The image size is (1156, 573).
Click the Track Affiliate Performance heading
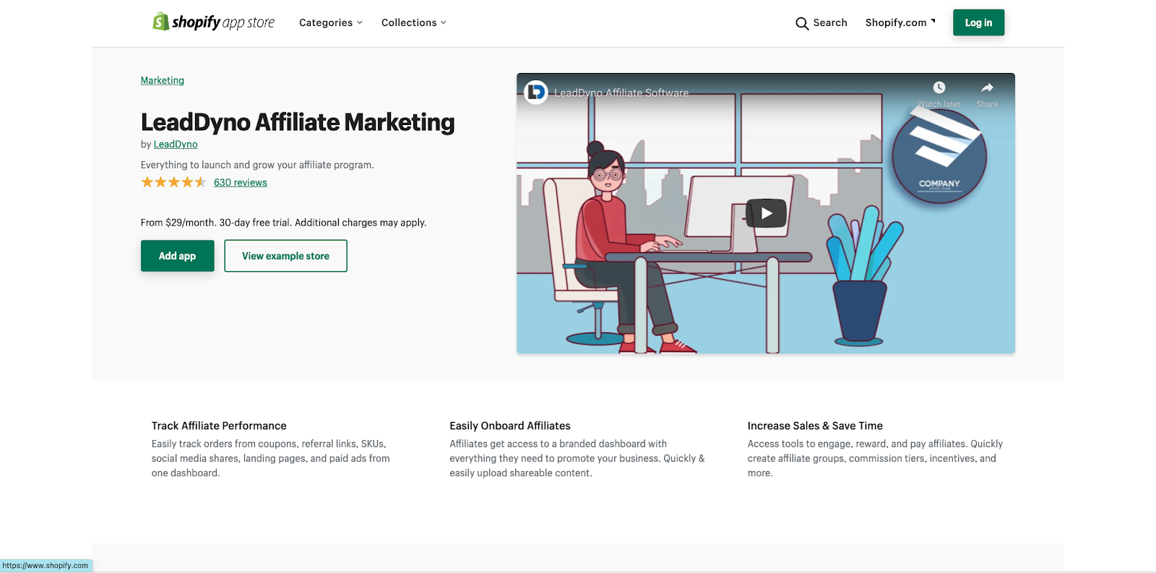point(219,426)
